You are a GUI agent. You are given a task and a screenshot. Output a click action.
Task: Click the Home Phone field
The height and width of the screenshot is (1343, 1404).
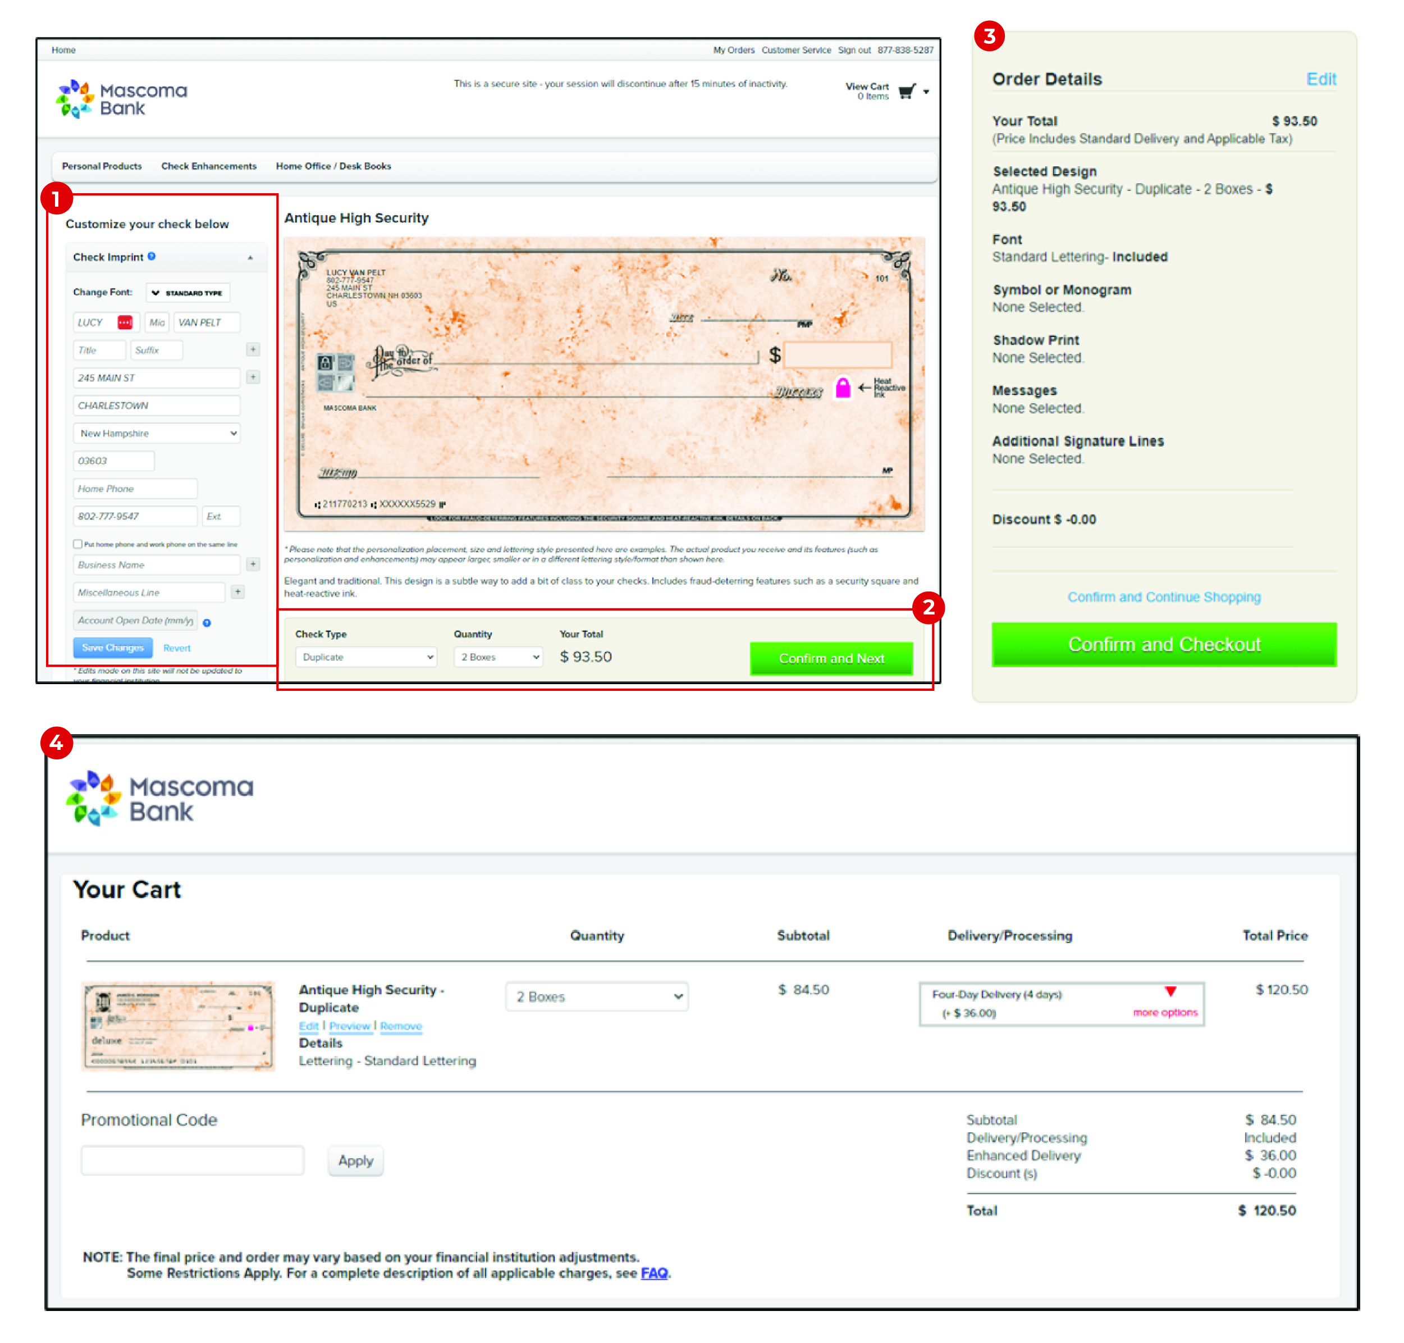point(135,488)
